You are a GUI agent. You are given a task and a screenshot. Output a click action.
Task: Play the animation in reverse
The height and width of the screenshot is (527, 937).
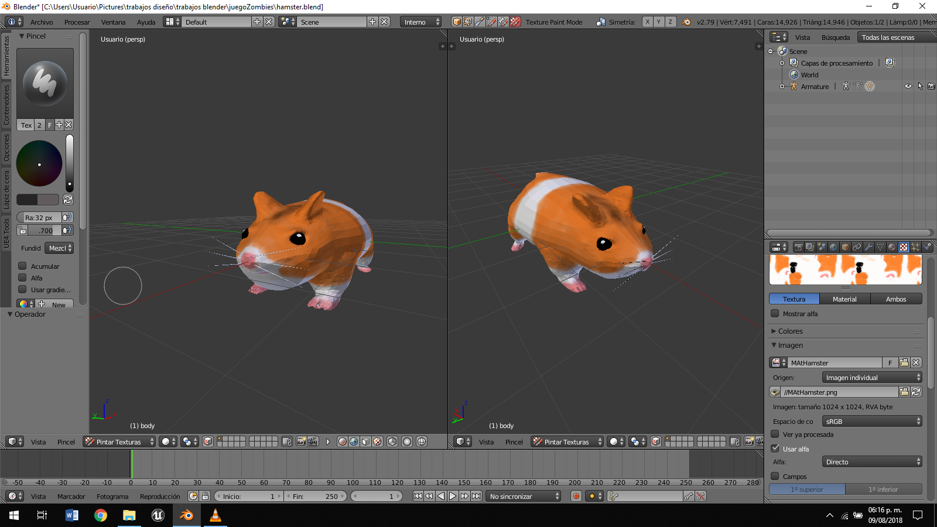(x=441, y=496)
